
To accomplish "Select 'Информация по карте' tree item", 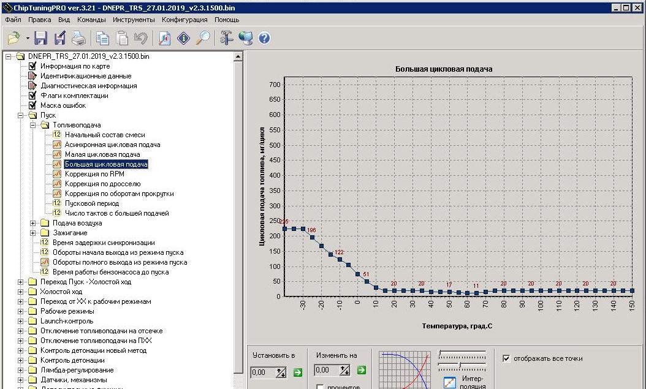I will (x=75, y=66).
